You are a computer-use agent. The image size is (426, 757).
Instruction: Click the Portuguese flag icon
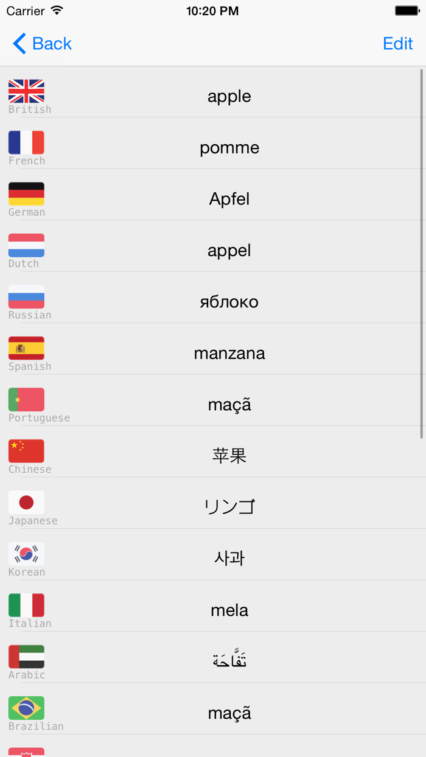[x=26, y=400]
